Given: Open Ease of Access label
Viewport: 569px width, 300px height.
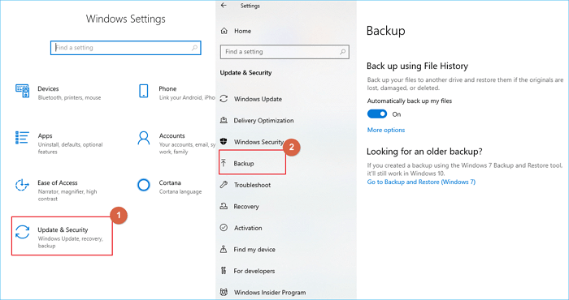Looking at the screenshot, I should click(58, 182).
